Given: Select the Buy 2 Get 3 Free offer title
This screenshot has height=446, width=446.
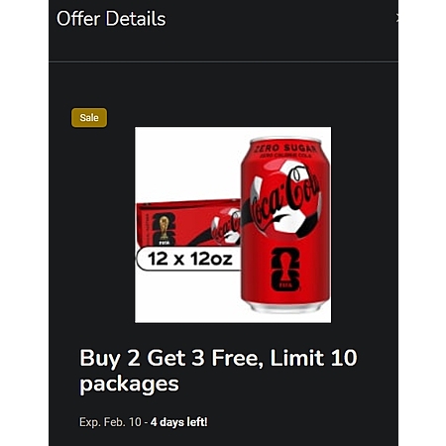Looking at the screenshot, I should 218,371.
